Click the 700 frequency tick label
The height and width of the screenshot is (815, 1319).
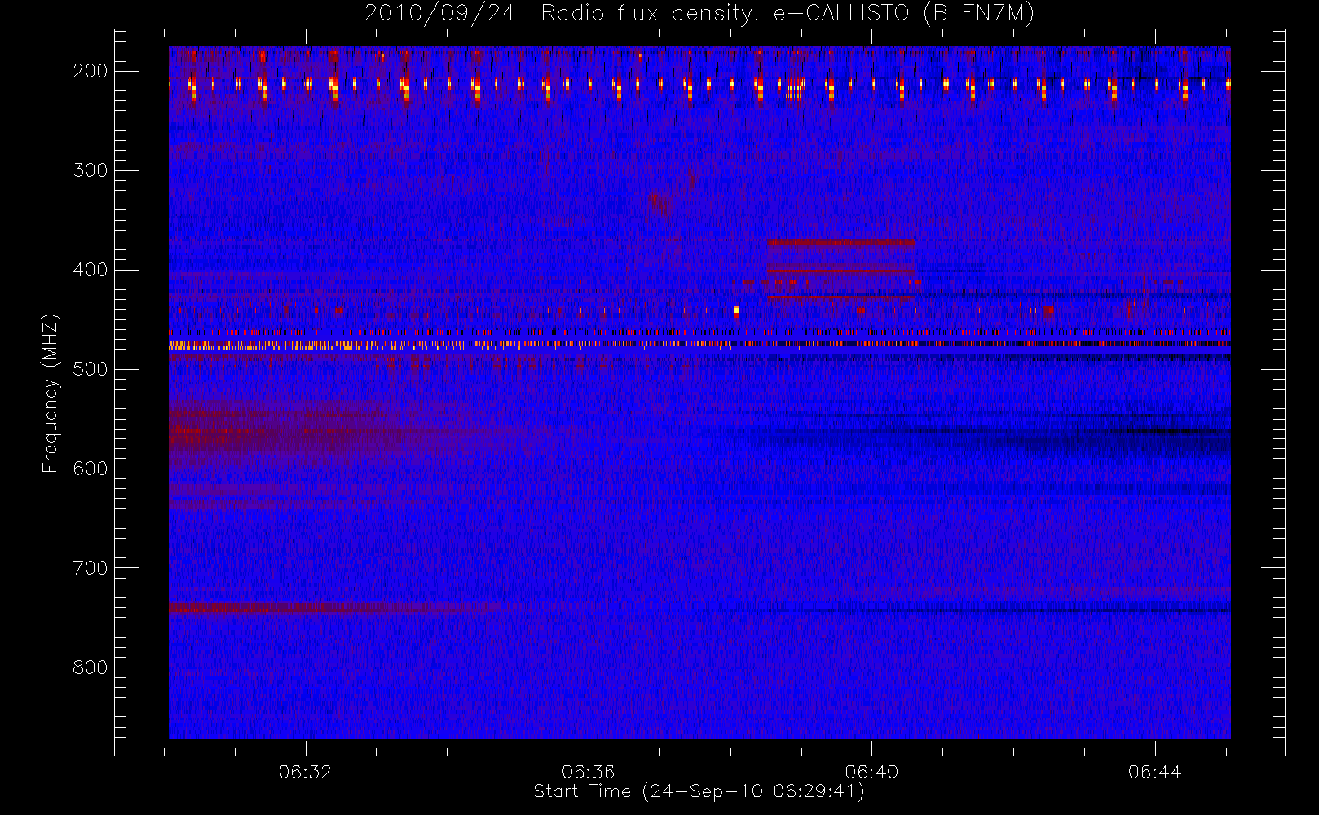click(90, 568)
